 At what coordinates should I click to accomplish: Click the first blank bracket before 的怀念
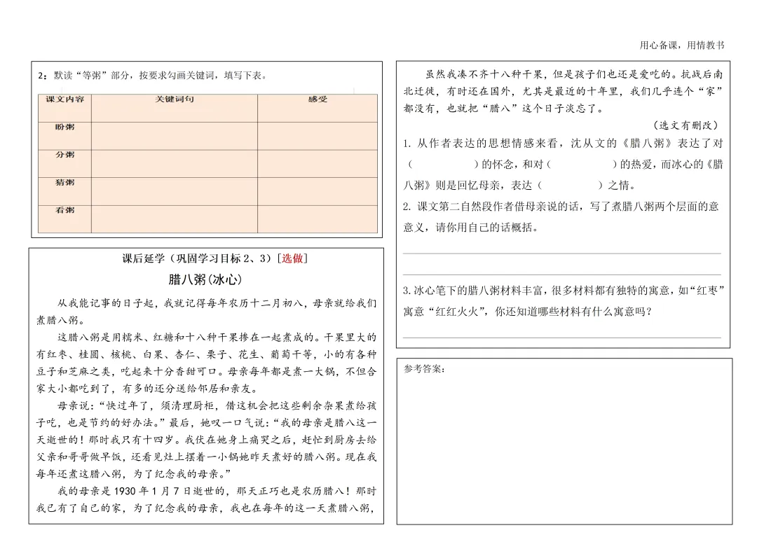pos(443,165)
